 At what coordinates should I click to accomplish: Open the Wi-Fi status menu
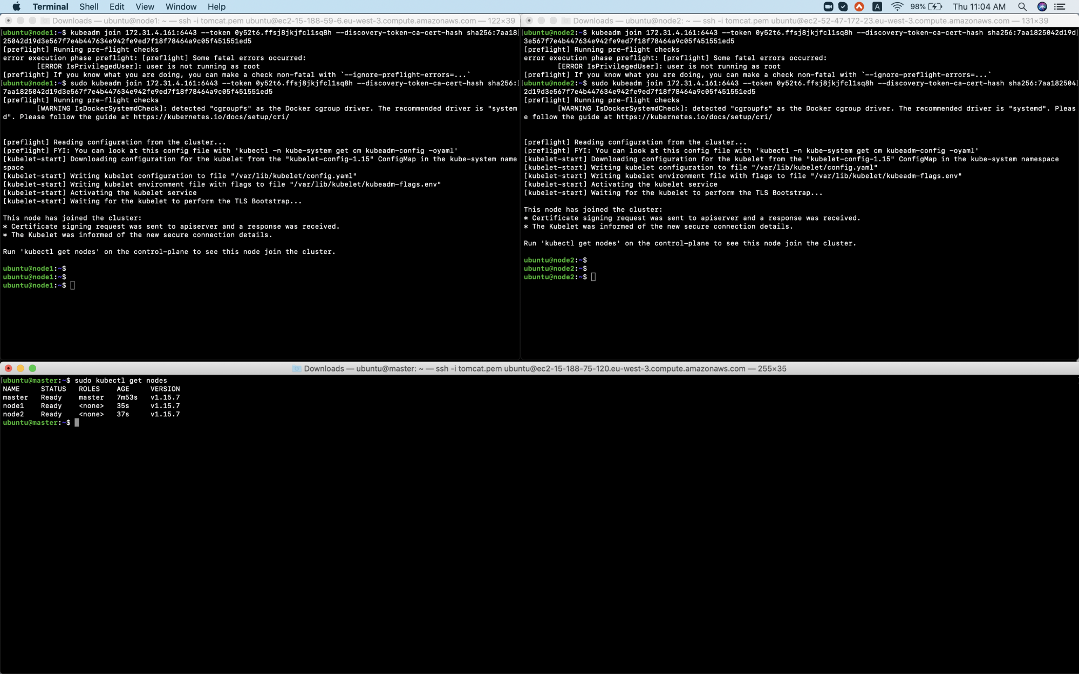click(x=897, y=6)
